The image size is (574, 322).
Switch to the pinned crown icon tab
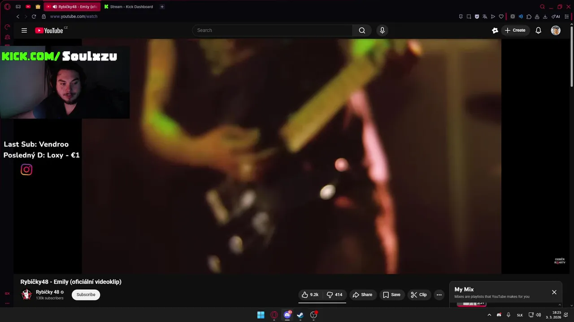38,7
